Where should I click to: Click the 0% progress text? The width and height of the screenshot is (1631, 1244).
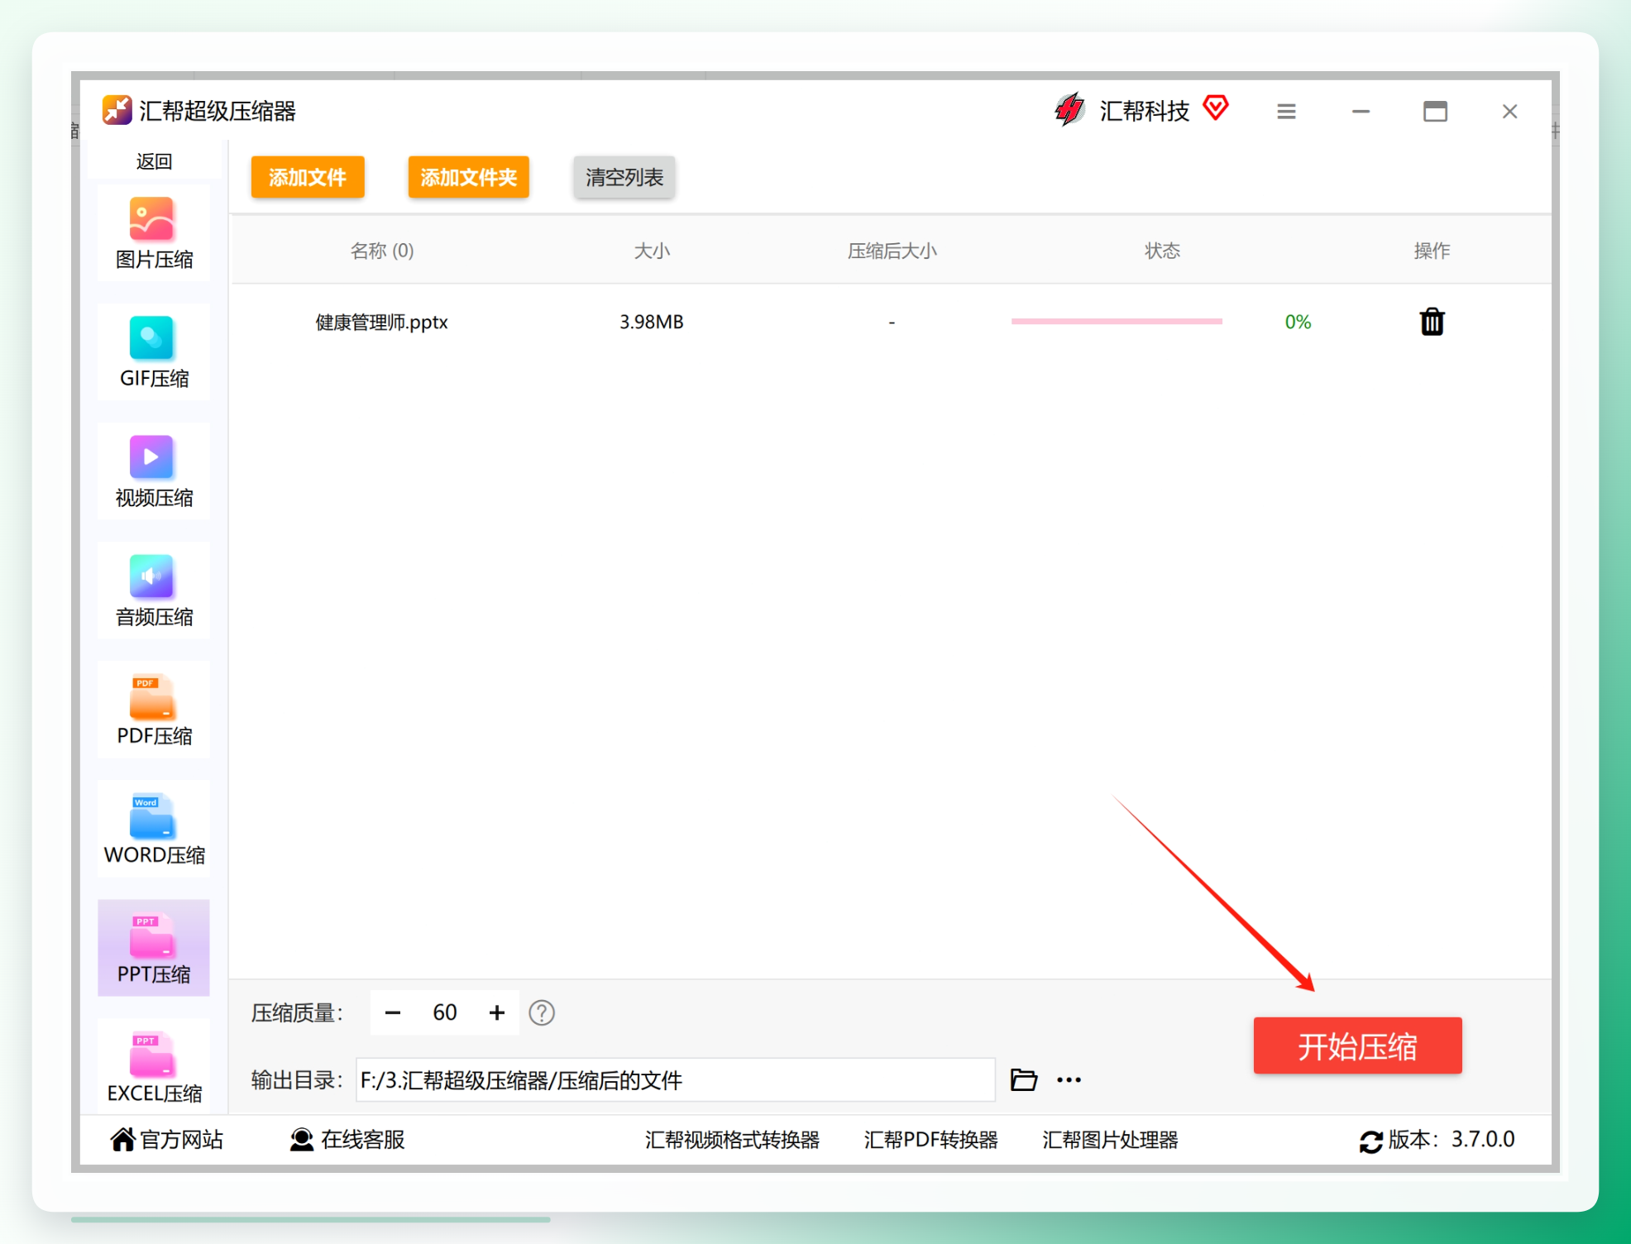tap(1298, 322)
